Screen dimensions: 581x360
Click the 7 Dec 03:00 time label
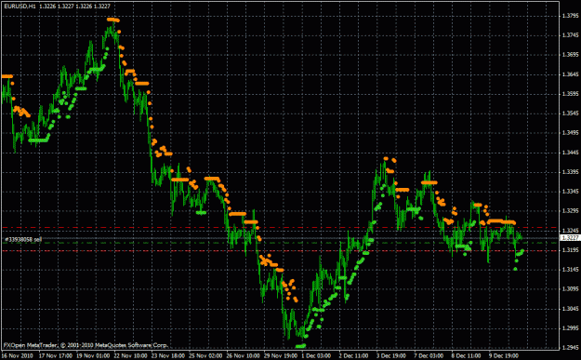pyautogui.click(x=429, y=355)
